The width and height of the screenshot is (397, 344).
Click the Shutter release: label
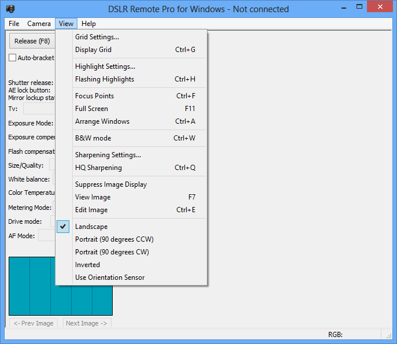click(31, 83)
